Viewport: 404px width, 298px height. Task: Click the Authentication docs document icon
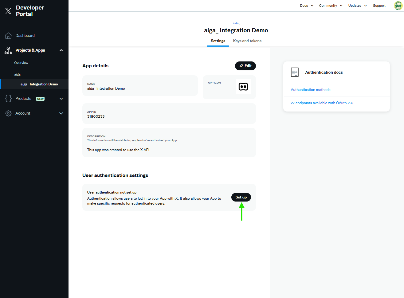coord(295,72)
